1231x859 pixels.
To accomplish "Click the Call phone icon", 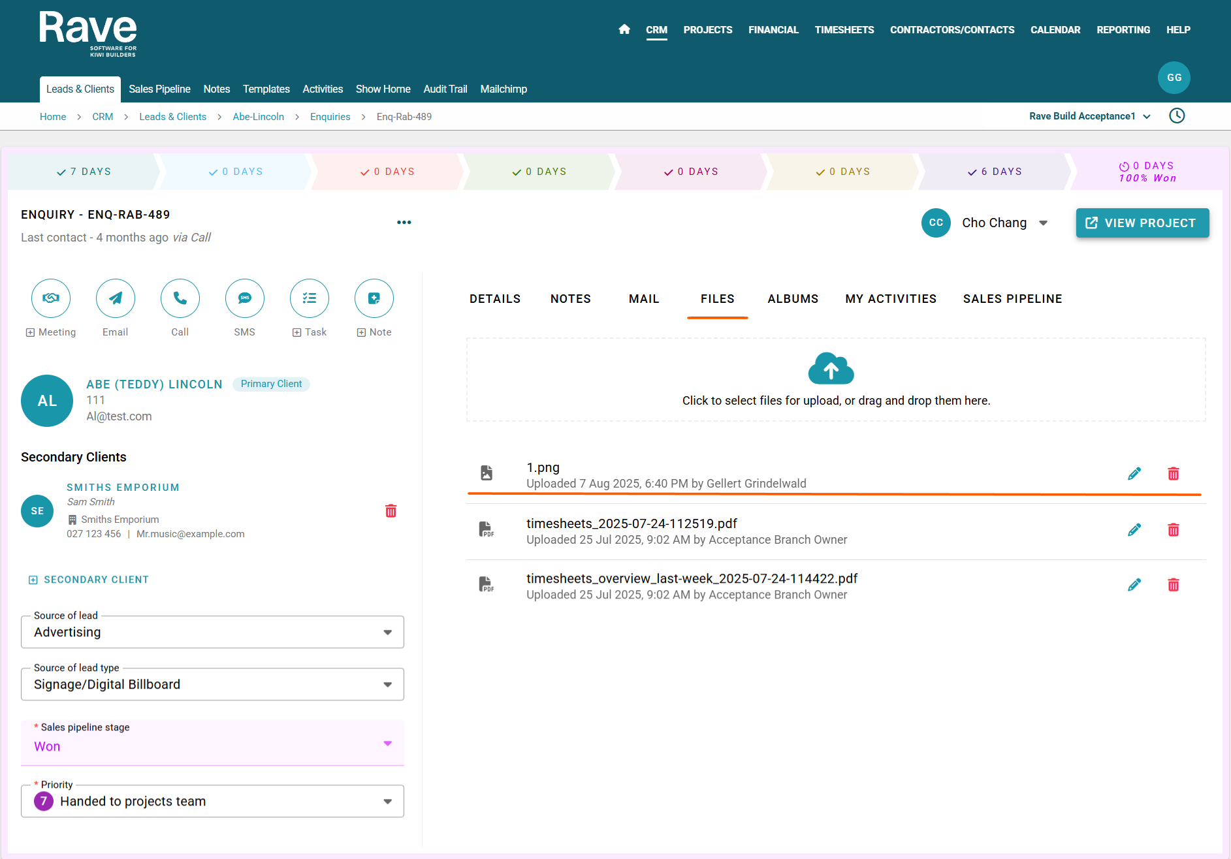I will coord(180,298).
